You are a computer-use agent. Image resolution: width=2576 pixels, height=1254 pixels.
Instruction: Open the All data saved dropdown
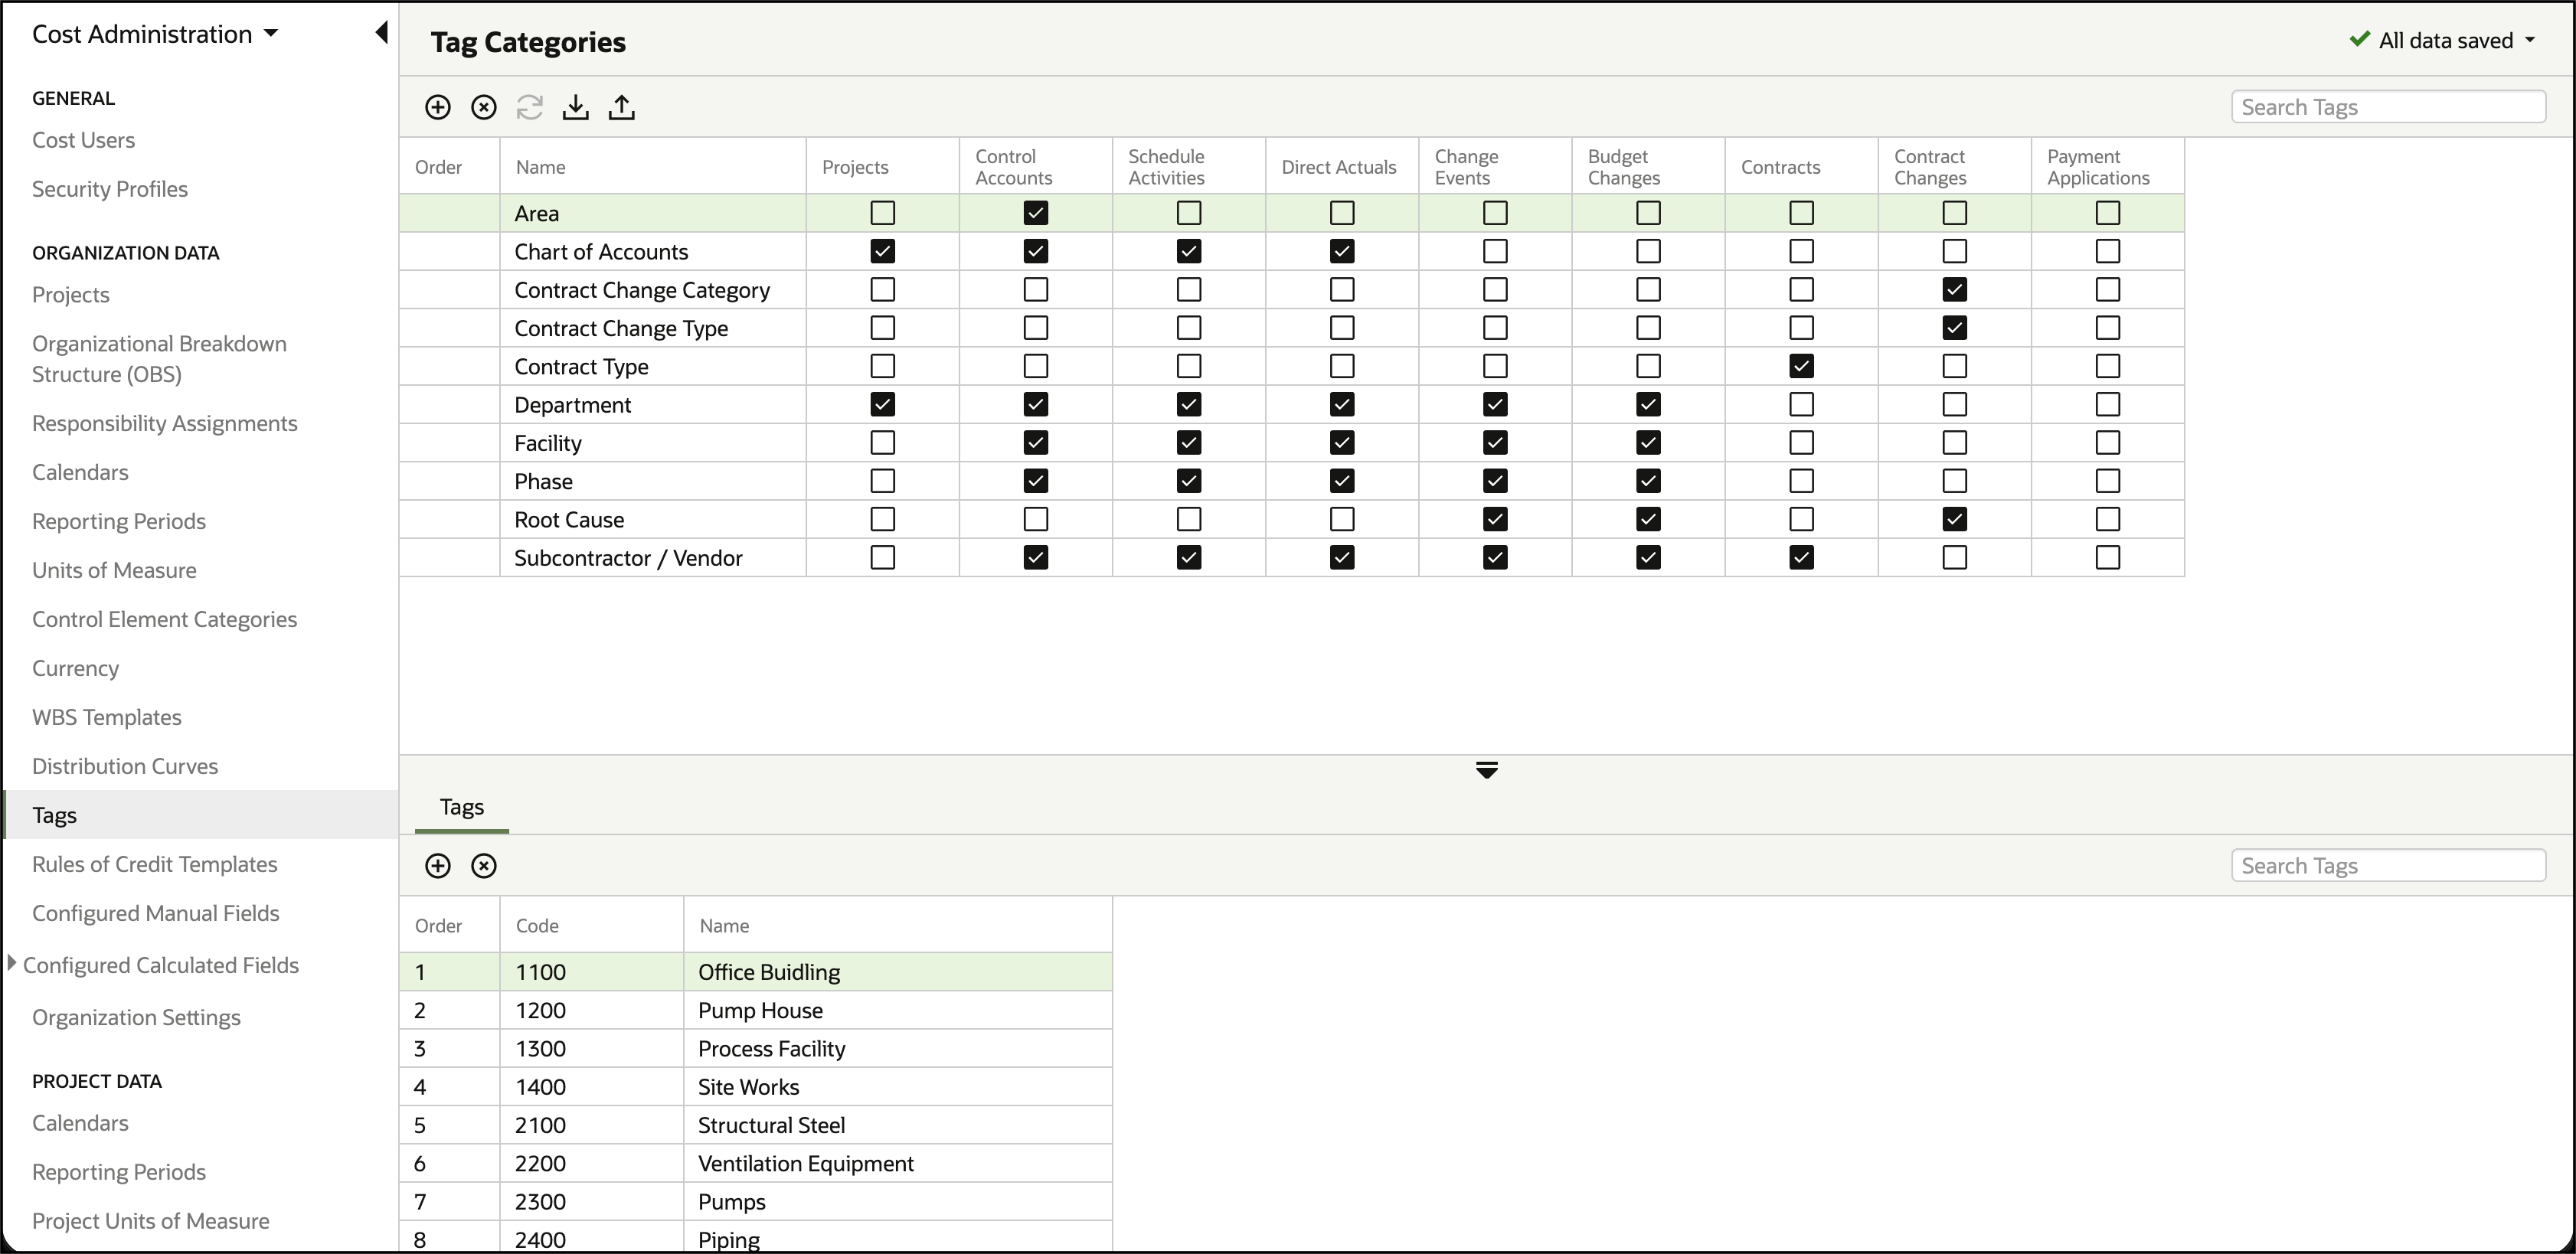pyautogui.click(x=2443, y=41)
